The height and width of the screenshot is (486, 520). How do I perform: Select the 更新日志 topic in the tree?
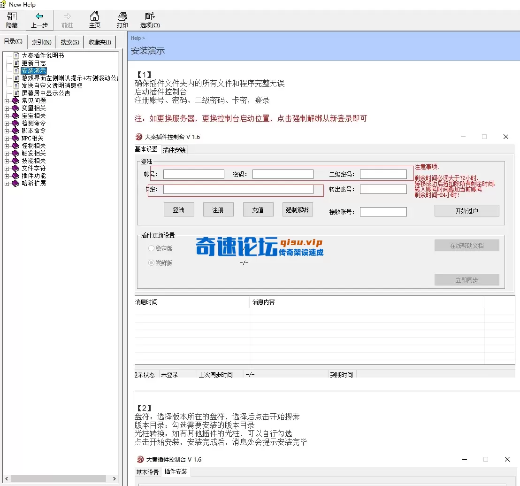[33, 62]
